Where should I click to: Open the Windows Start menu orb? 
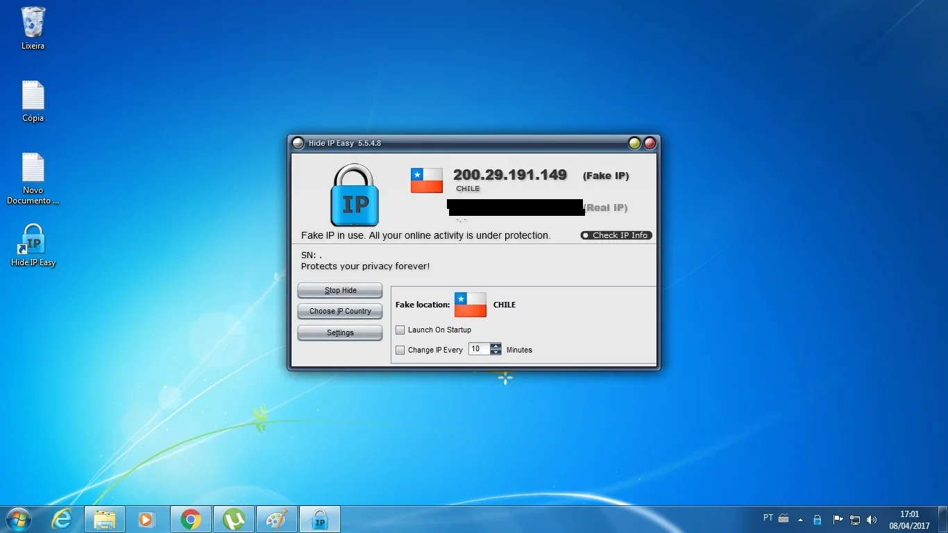18,519
